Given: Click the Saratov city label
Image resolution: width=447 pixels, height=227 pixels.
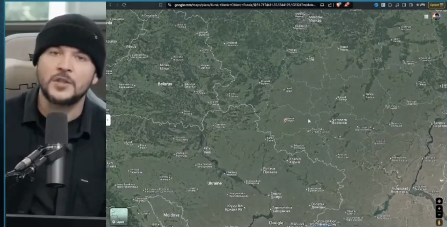Looking at the screenshot, I should coord(440,124).
